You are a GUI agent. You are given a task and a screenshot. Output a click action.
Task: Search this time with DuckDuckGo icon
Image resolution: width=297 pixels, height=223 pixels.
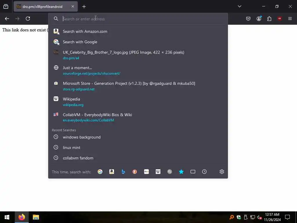tap(135, 172)
